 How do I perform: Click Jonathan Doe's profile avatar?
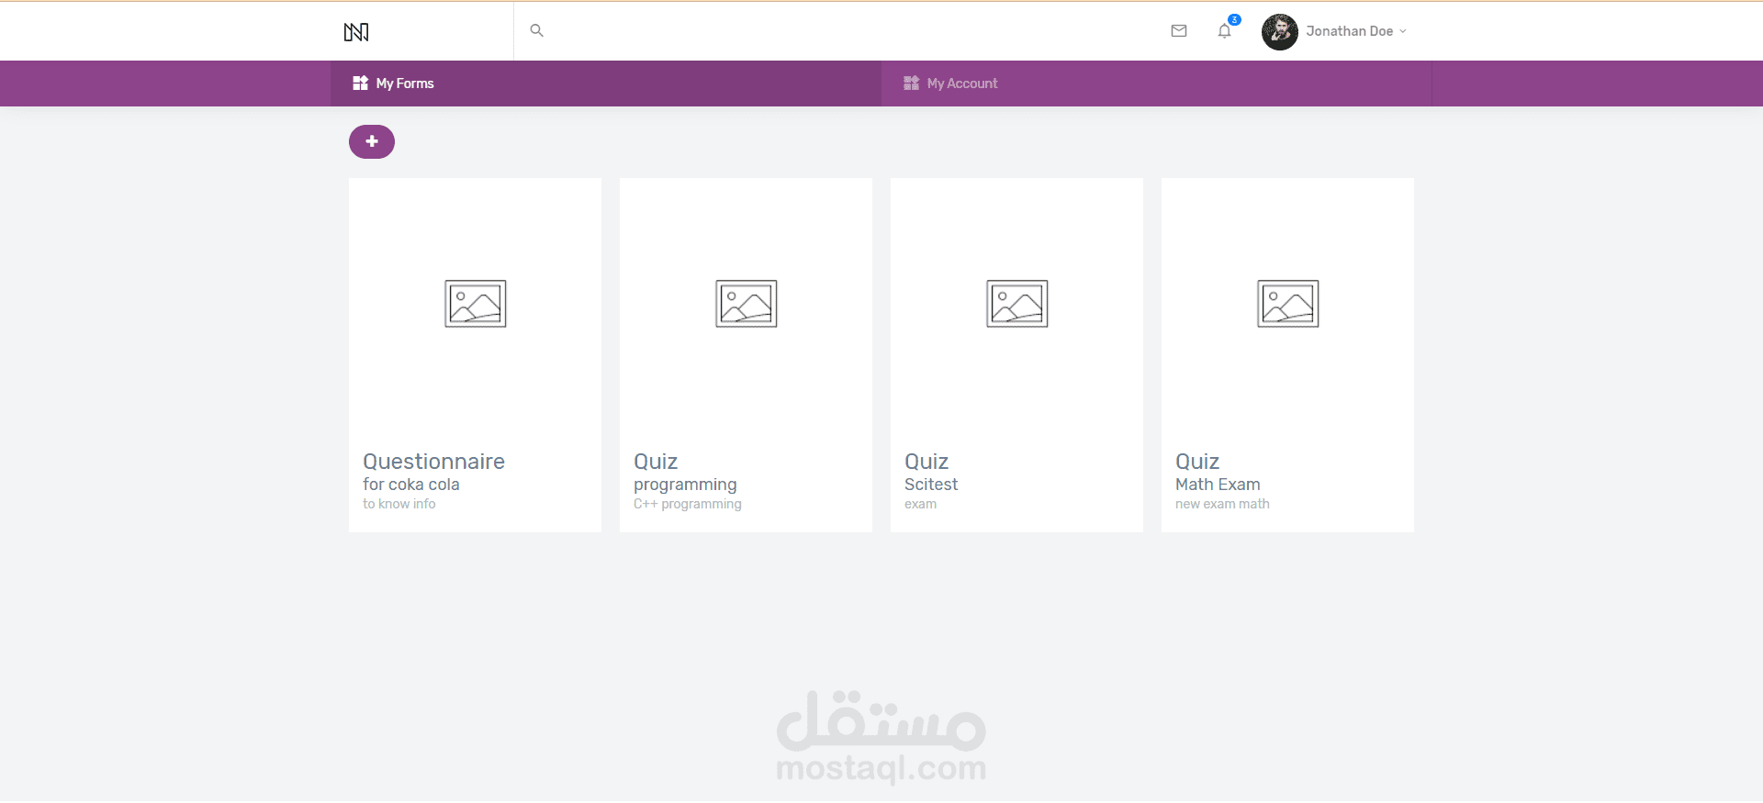(x=1279, y=31)
